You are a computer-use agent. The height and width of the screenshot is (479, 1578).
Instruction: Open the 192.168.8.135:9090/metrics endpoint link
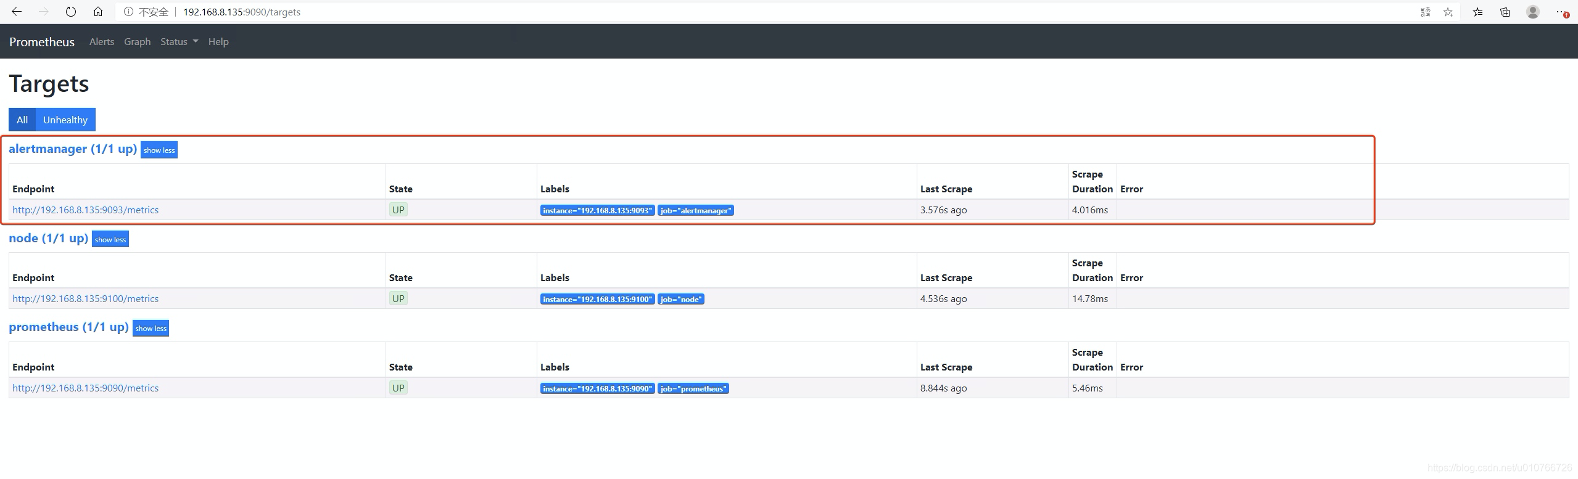coord(85,388)
